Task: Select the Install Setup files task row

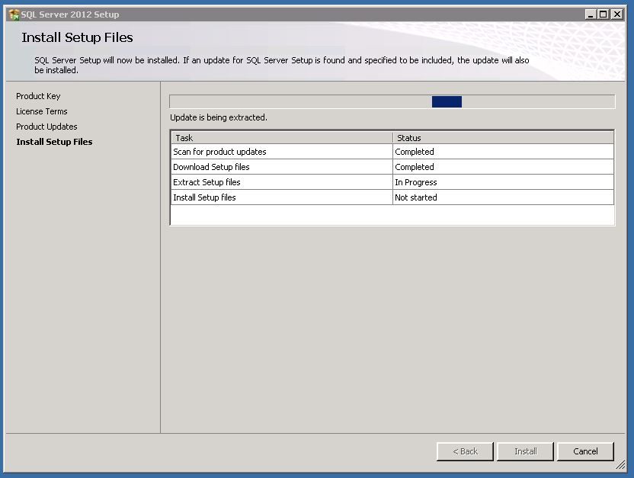Action: [x=204, y=197]
